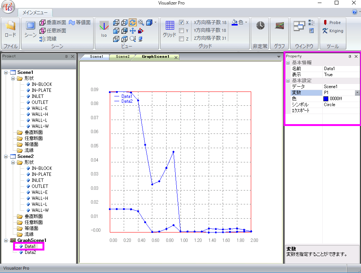Click the blue 色 color swatch
Screen dimensions: 361x273
click(x=326, y=99)
